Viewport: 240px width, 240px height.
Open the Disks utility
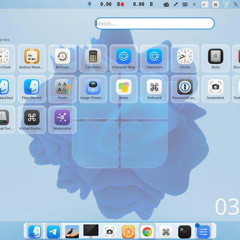pos(215,58)
